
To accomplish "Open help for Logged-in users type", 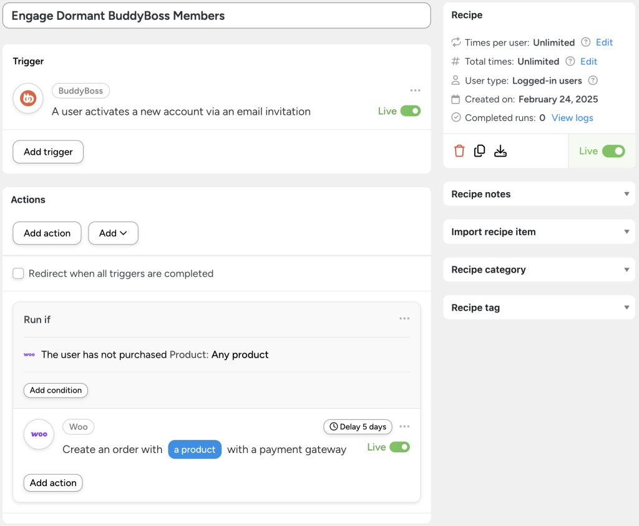I will [592, 80].
